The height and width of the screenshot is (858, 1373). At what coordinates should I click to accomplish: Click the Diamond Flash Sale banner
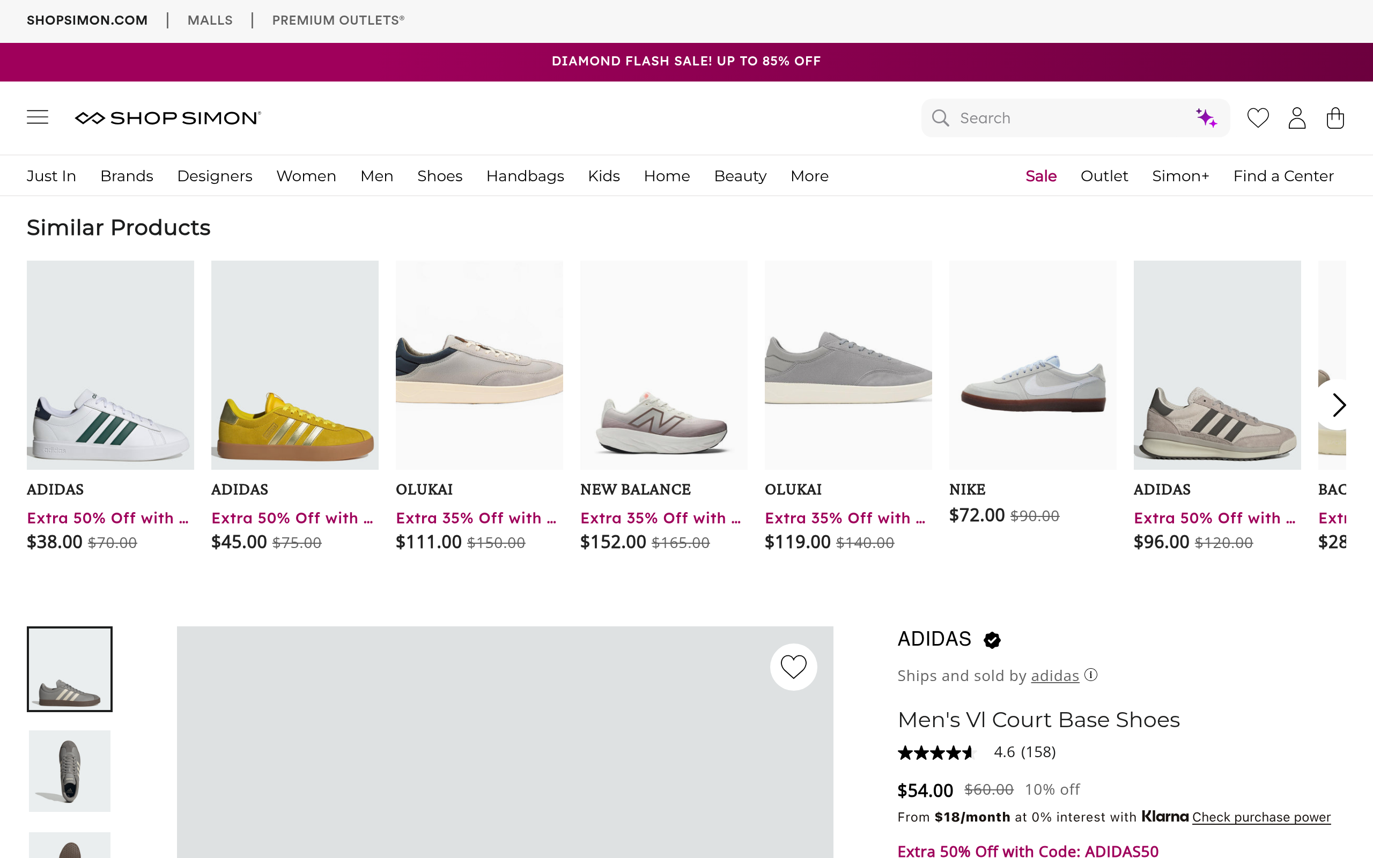(686, 61)
